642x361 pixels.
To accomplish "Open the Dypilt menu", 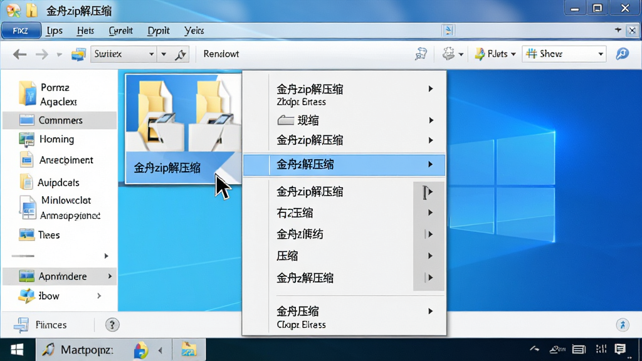I will point(159,31).
